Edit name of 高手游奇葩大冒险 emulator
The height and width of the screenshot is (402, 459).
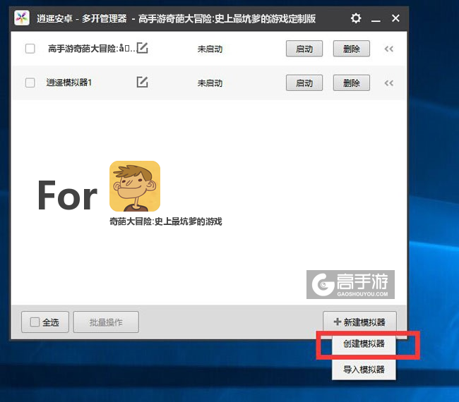(142, 48)
